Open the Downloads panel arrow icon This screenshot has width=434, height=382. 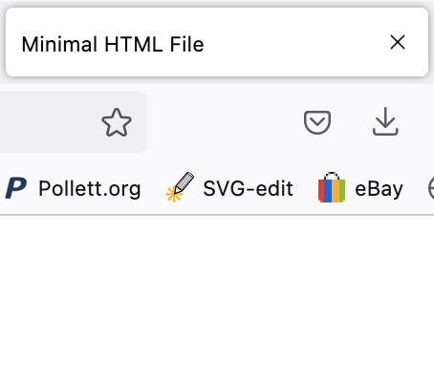(x=385, y=121)
